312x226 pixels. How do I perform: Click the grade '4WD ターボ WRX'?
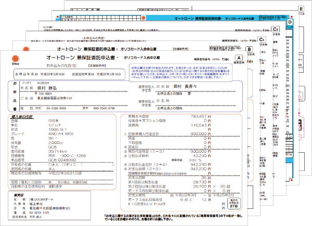click(x=61, y=134)
